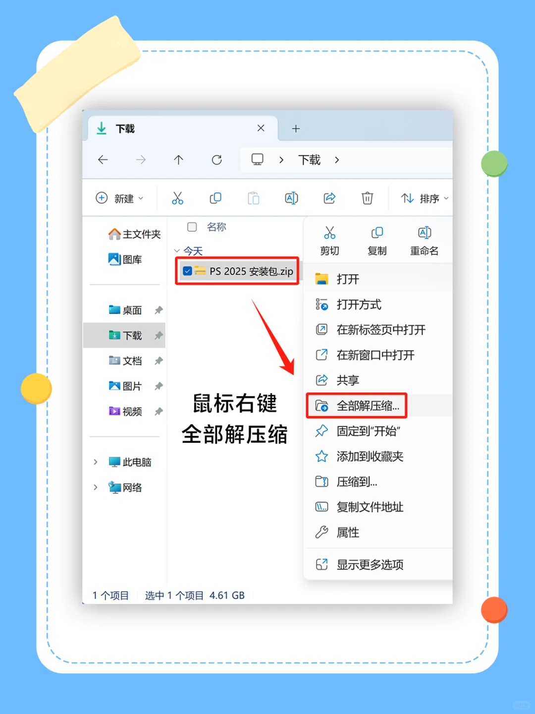
Task: Click the Share icon in the toolbar
Action: pos(329,198)
